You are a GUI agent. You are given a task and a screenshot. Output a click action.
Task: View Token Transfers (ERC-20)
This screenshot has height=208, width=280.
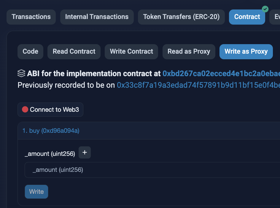point(181,17)
